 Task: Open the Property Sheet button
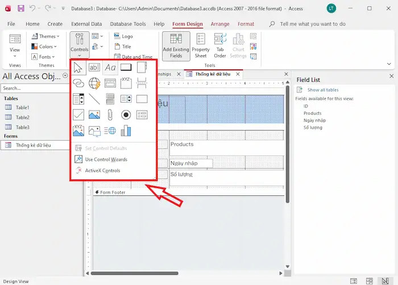click(x=200, y=45)
